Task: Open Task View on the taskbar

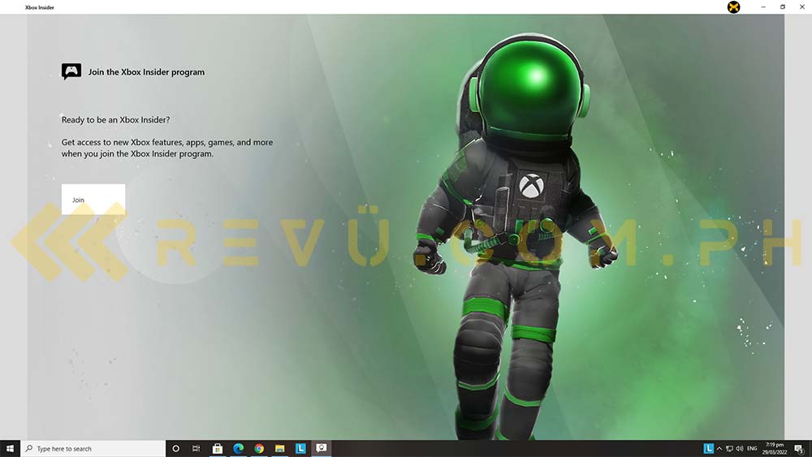Action: click(197, 449)
